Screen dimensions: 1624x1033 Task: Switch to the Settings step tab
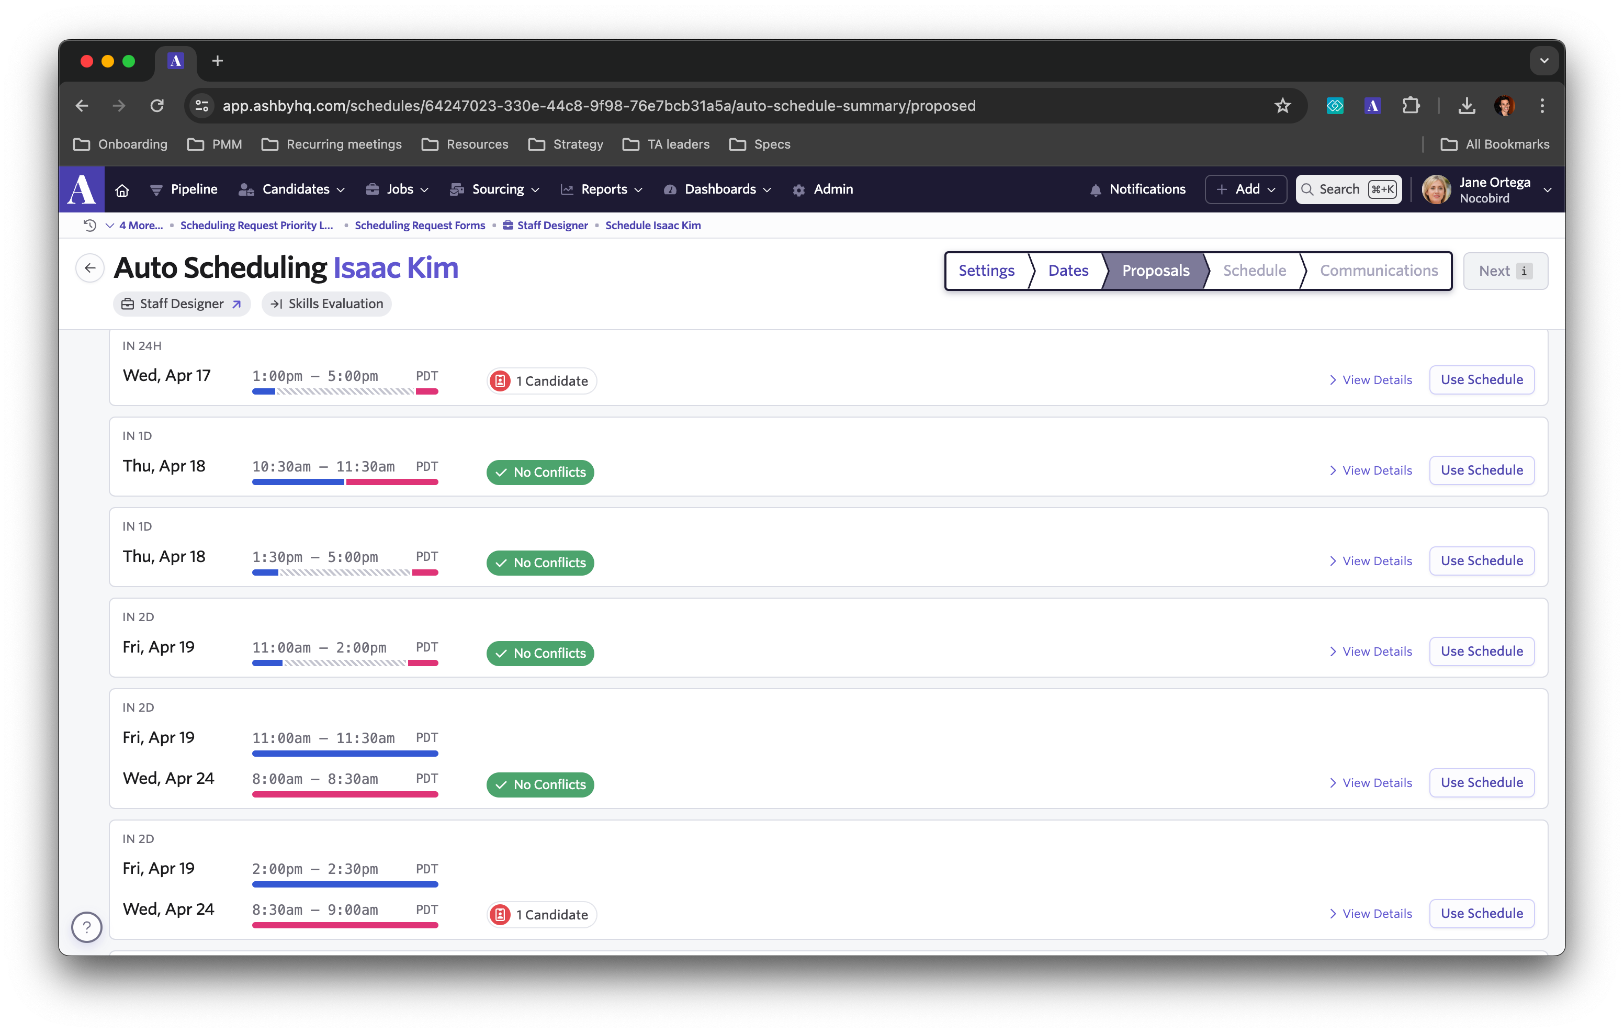click(x=986, y=271)
